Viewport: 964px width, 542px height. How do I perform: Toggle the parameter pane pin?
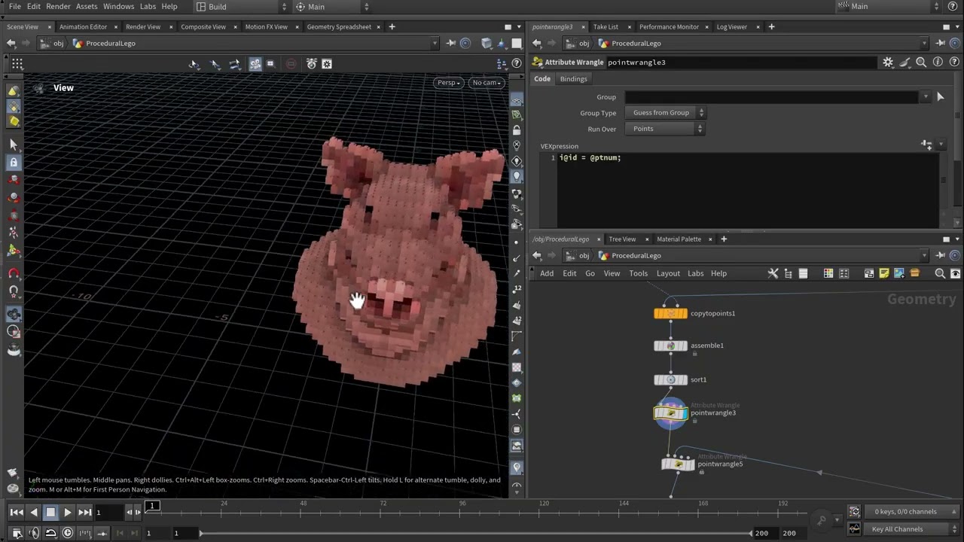(939, 43)
